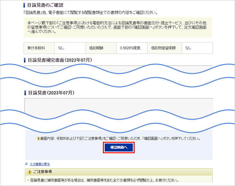The width and height of the screenshot is (235, 186).
Task: Click the blue marker beside 目論見書のご確認
Action: click(25, 5)
